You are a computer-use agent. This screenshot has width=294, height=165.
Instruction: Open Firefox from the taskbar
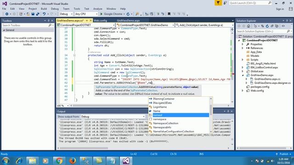coord(73,161)
